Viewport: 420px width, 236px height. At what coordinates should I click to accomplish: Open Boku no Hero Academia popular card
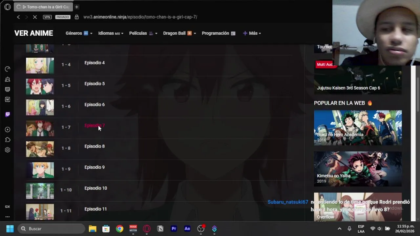pos(358,128)
